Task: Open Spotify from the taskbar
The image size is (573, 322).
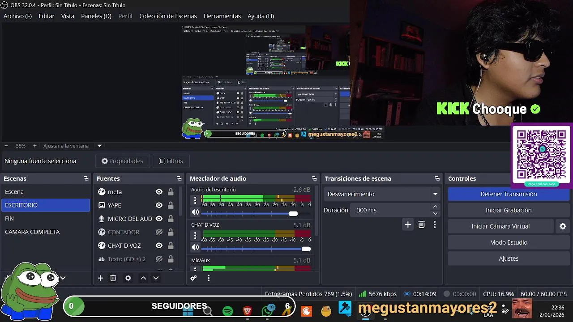Action: 227,310
